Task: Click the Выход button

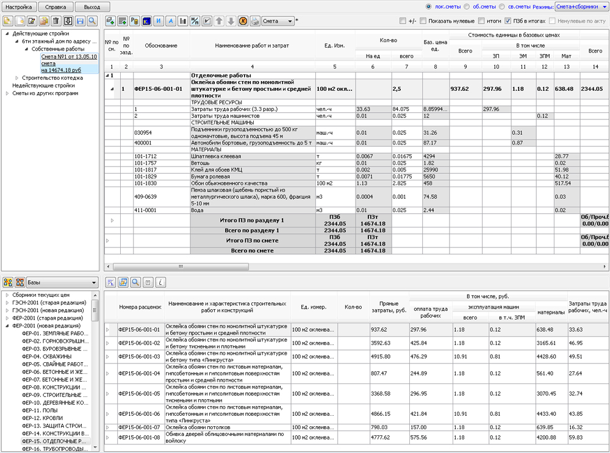Action: pos(92,7)
